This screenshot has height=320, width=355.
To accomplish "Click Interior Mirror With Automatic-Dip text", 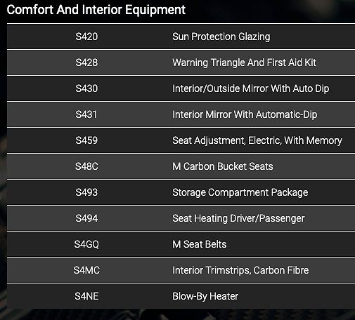I will click(245, 114).
